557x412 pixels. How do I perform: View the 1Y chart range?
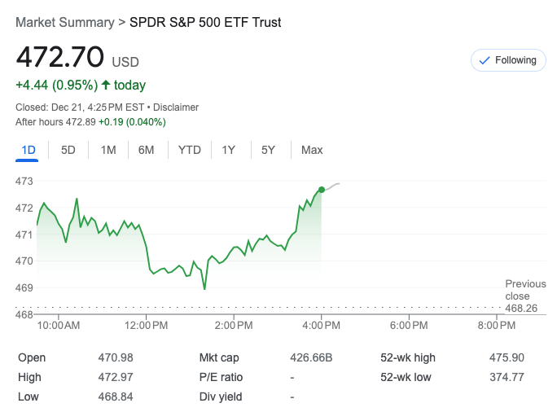(229, 150)
